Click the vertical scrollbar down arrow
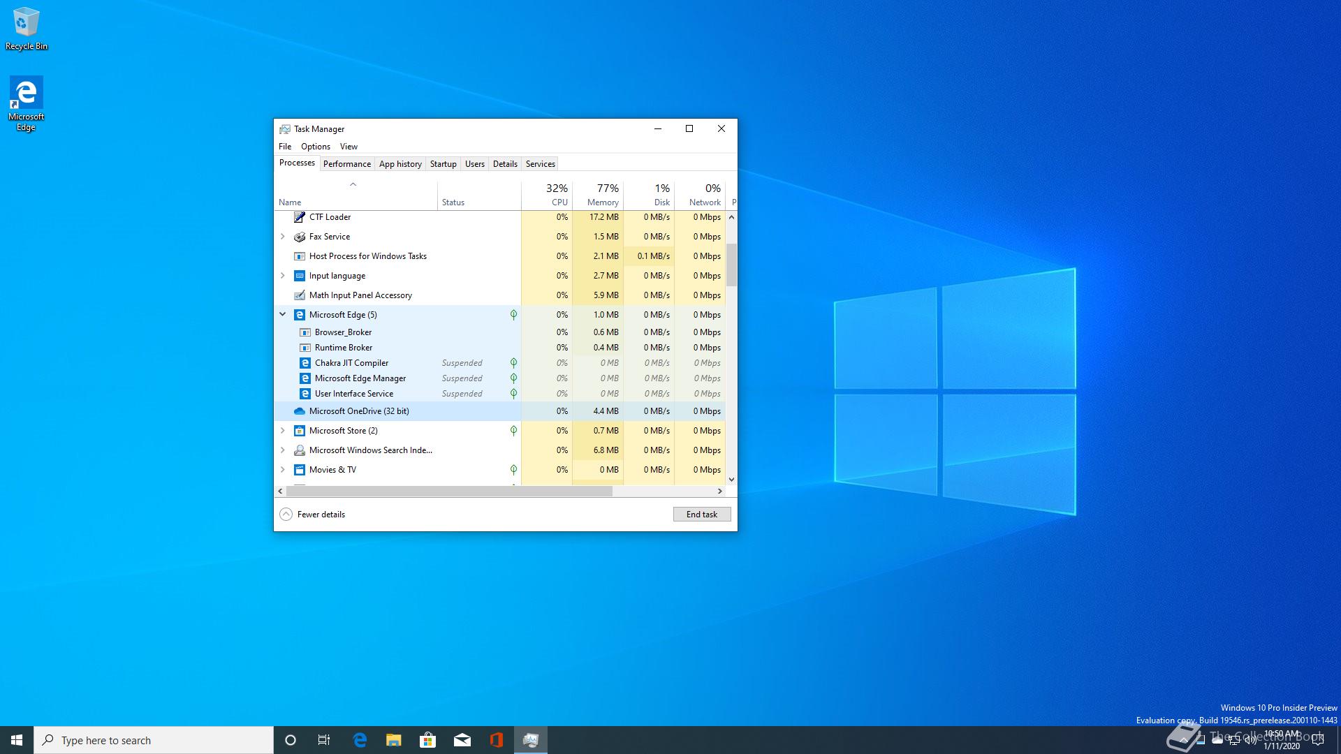 [x=731, y=480]
